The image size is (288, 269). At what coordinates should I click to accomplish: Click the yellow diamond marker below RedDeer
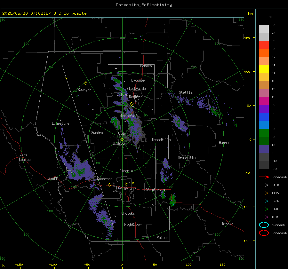[132, 104]
